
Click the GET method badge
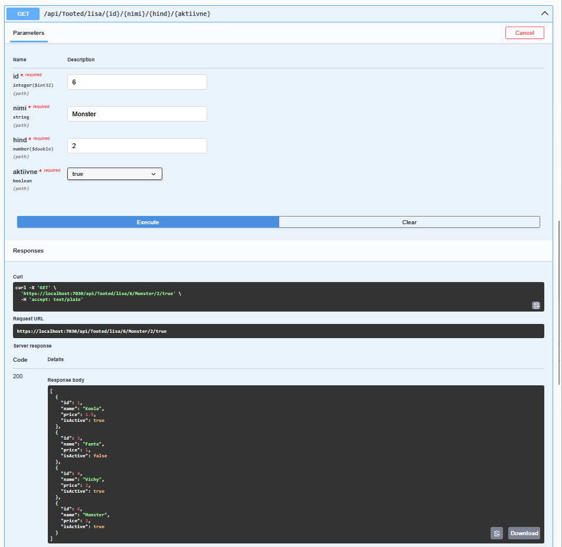(23, 14)
